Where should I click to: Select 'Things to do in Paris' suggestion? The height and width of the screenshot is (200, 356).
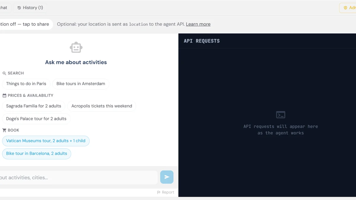(x=26, y=84)
